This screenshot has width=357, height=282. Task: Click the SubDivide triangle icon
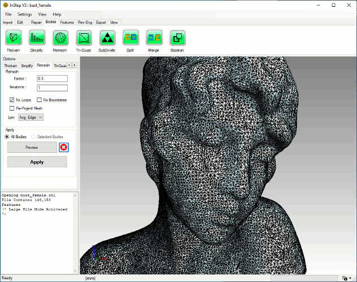point(107,38)
